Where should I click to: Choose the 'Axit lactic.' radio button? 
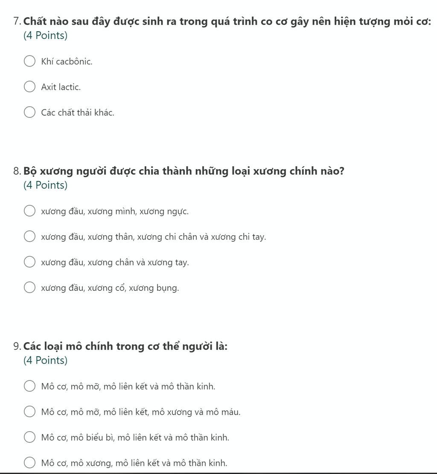[x=29, y=87]
